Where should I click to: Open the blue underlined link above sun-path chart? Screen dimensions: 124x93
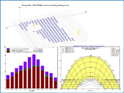pyautogui.click(x=89, y=46)
